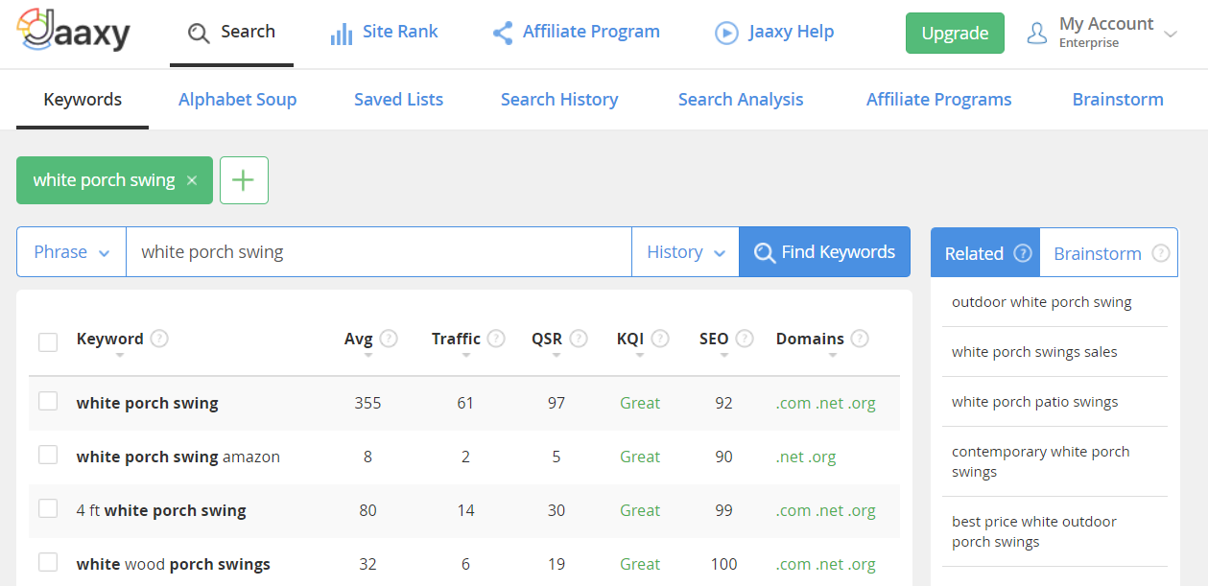Image resolution: width=1208 pixels, height=586 pixels.
Task: Click the help icon beside QSR column
Action: point(579,339)
